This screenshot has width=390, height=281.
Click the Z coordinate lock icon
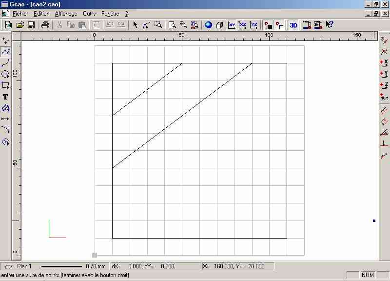[x=384, y=85]
